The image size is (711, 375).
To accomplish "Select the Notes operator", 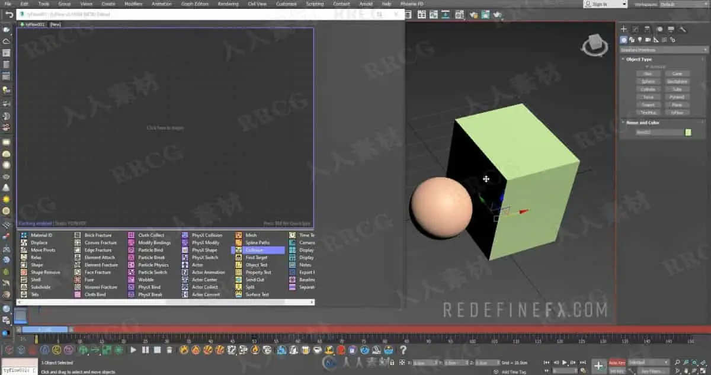I will pyautogui.click(x=305, y=265).
